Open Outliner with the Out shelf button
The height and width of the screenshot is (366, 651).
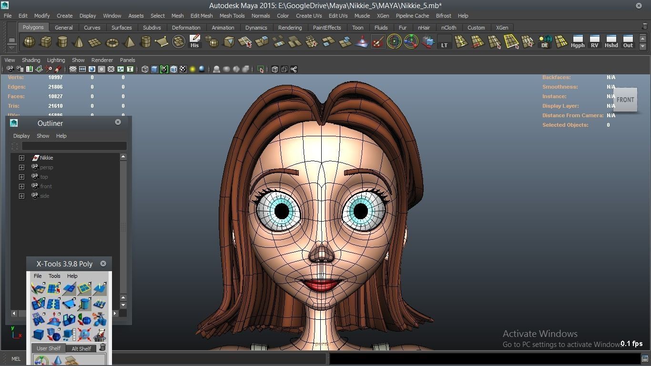(x=628, y=41)
